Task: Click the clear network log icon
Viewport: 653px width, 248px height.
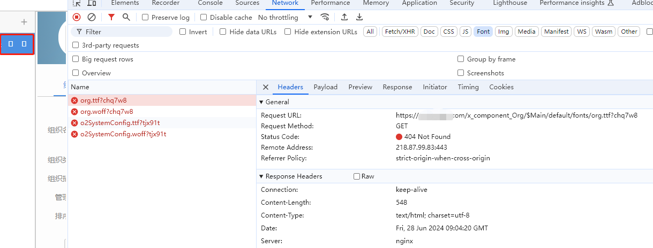Action: (x=92, y=17)
